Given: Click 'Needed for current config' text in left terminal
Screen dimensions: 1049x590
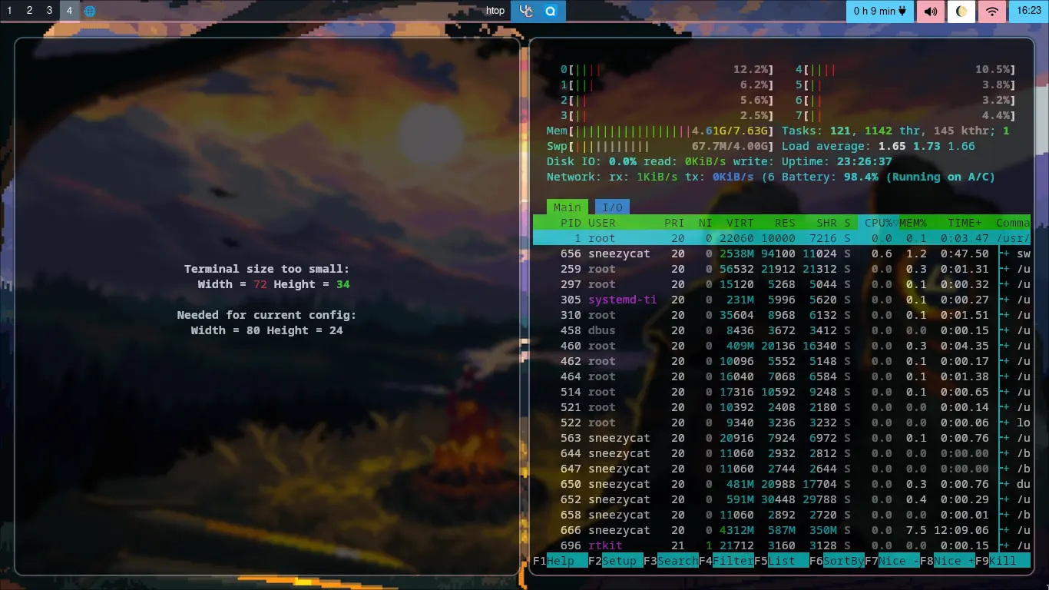Looking at the screenshot, I should (x=266, y=315).
